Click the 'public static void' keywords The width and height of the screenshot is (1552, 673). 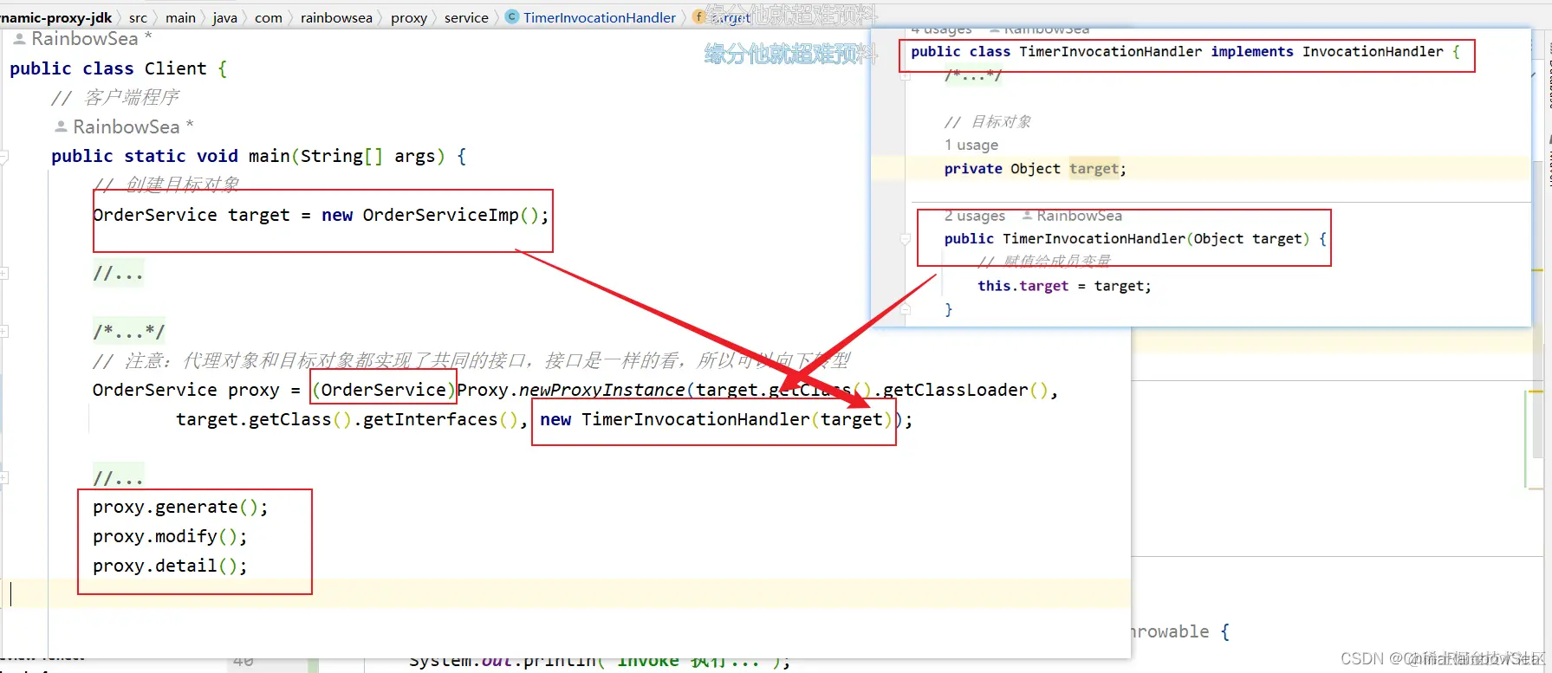coord(144,156)
